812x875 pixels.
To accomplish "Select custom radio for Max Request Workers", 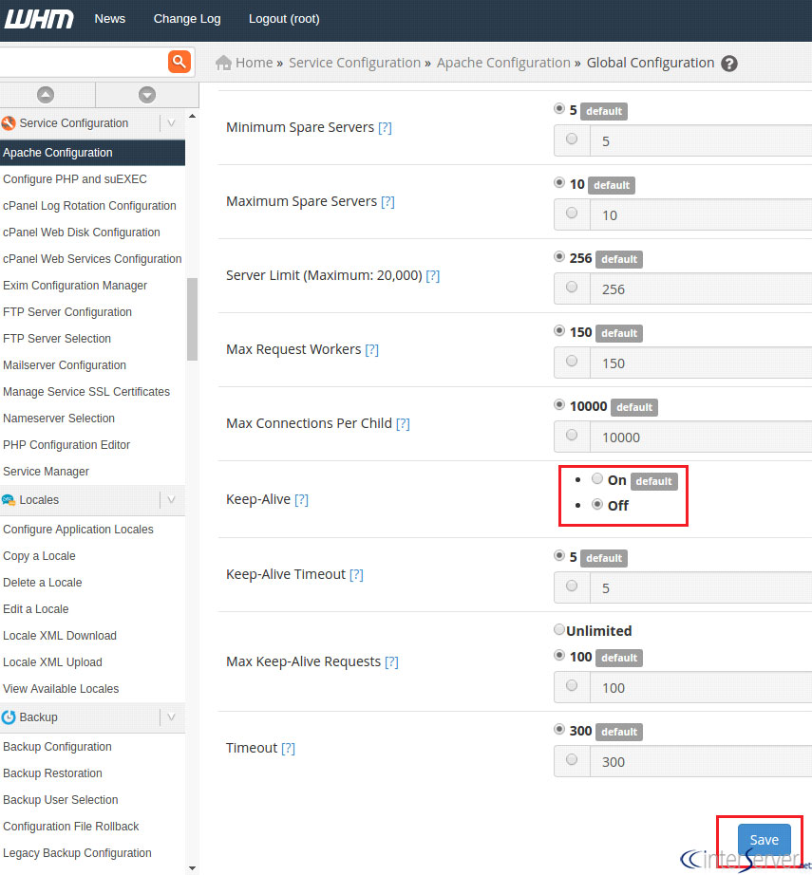I will [572, 361].
